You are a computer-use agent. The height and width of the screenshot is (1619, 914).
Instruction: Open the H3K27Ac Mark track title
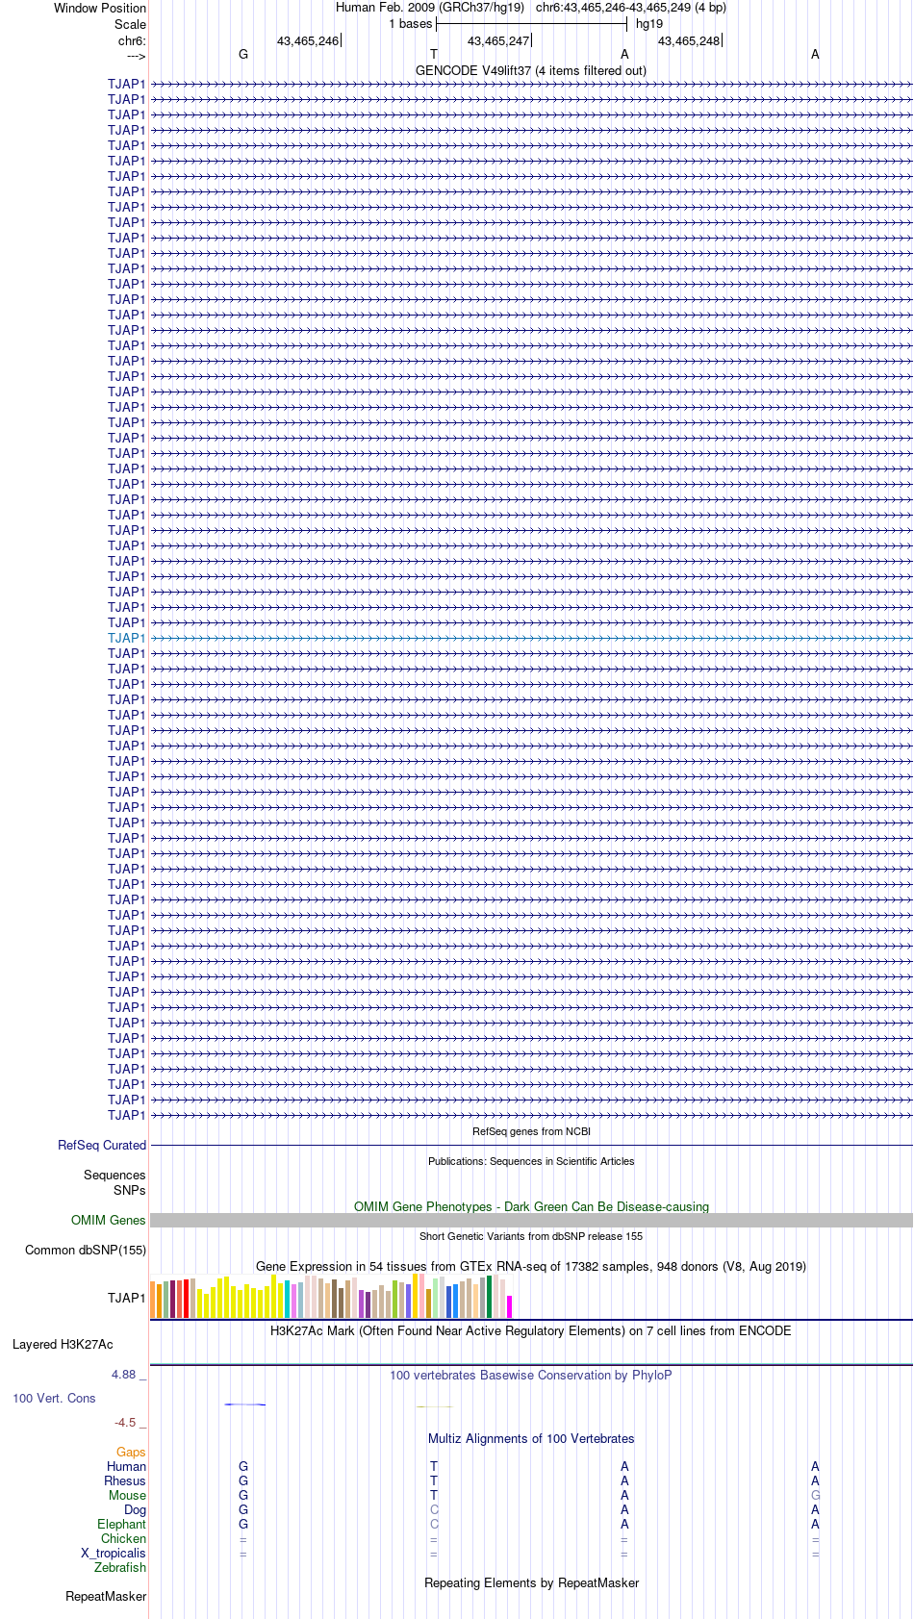(x=531, y=1330)
